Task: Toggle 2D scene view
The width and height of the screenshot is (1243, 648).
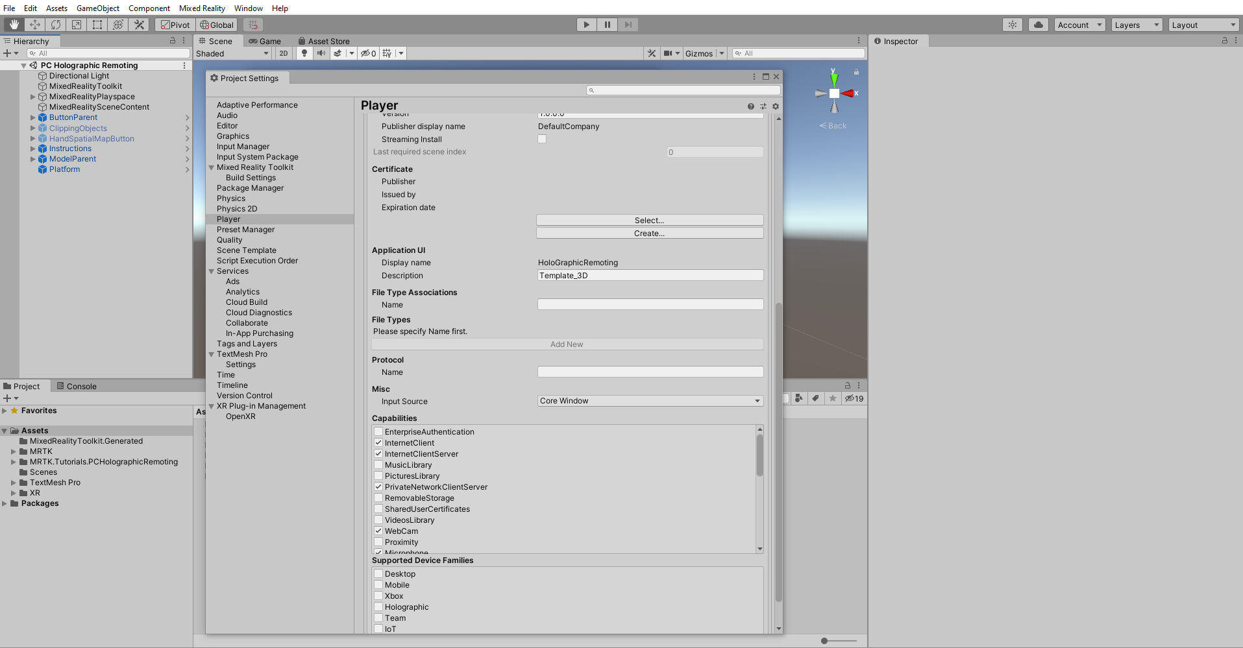Action: 284,53
